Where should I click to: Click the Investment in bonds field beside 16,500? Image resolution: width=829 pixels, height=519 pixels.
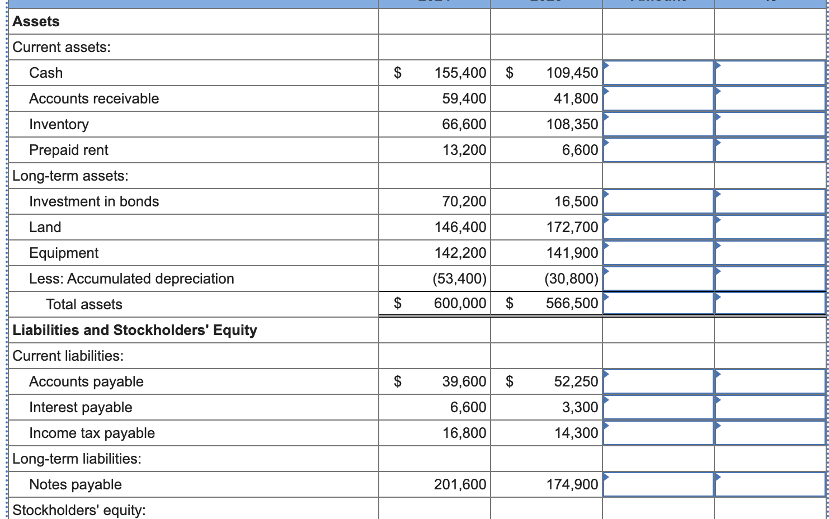[x=658, y=201]
